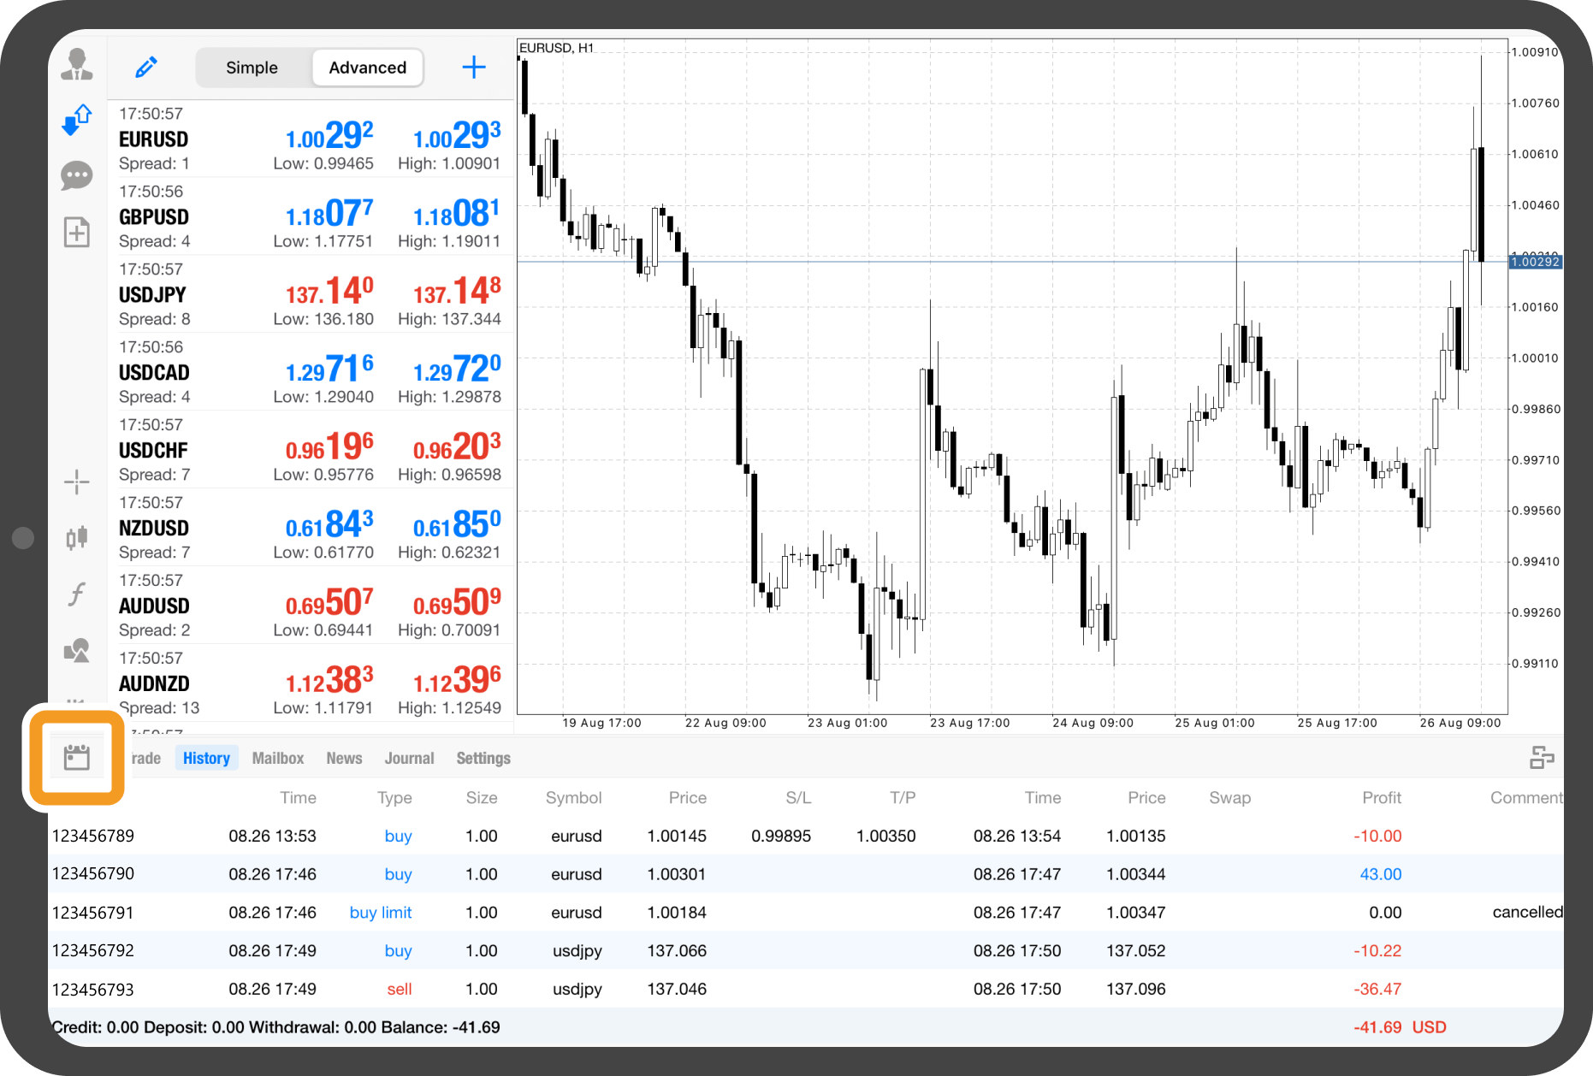The height and width of the screenshot is (1076, 1593).
Task: Add a symbol with the plus icon
Action: 474,68
